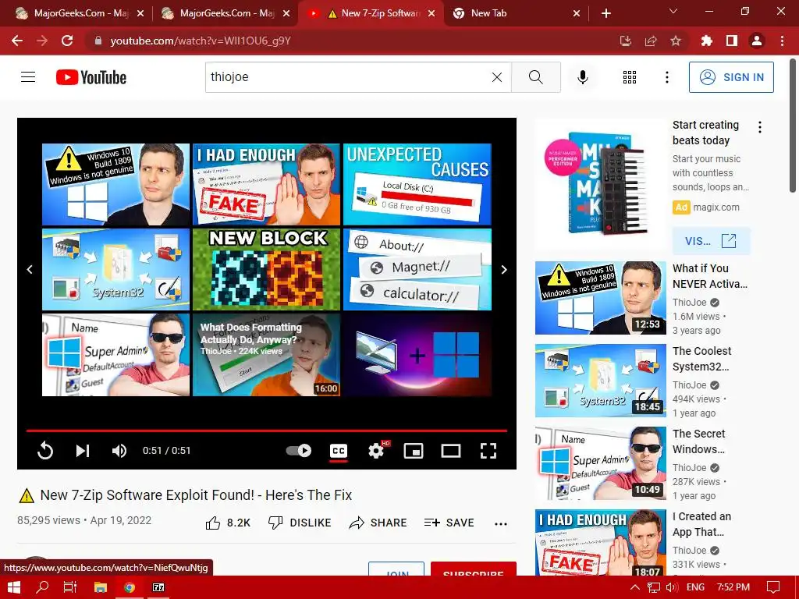Click the red video progress bar
The height and width of the screenshot is (599, 799).
[267, 431]
